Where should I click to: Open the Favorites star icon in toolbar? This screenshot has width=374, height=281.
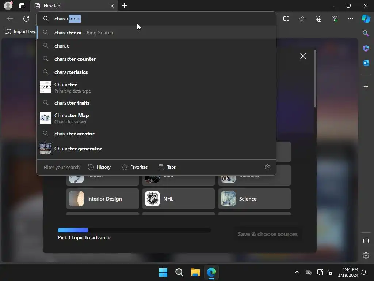302,19
